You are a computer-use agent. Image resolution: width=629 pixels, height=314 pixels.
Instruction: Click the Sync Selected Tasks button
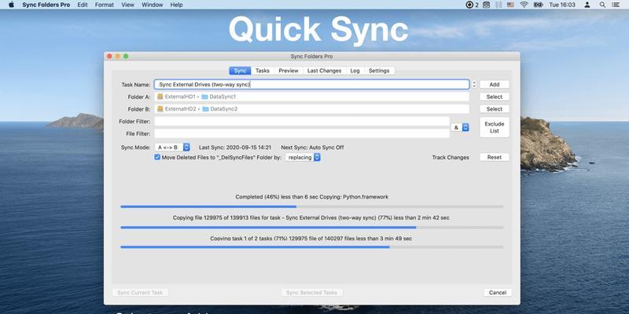pos(311,292)
